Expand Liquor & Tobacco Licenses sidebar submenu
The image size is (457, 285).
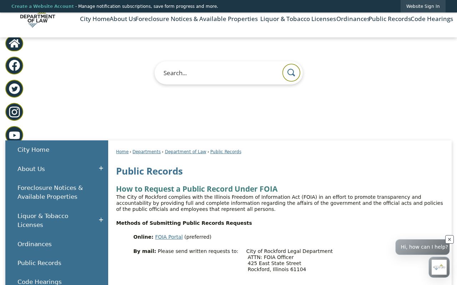point(101,220)
